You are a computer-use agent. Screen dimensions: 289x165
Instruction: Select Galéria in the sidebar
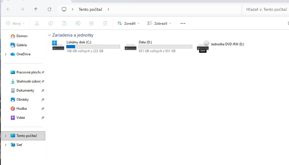tap(21, 45)
